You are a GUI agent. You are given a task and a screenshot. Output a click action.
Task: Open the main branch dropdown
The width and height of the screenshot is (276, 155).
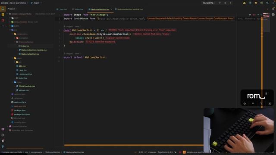click(x=36, y=3)
